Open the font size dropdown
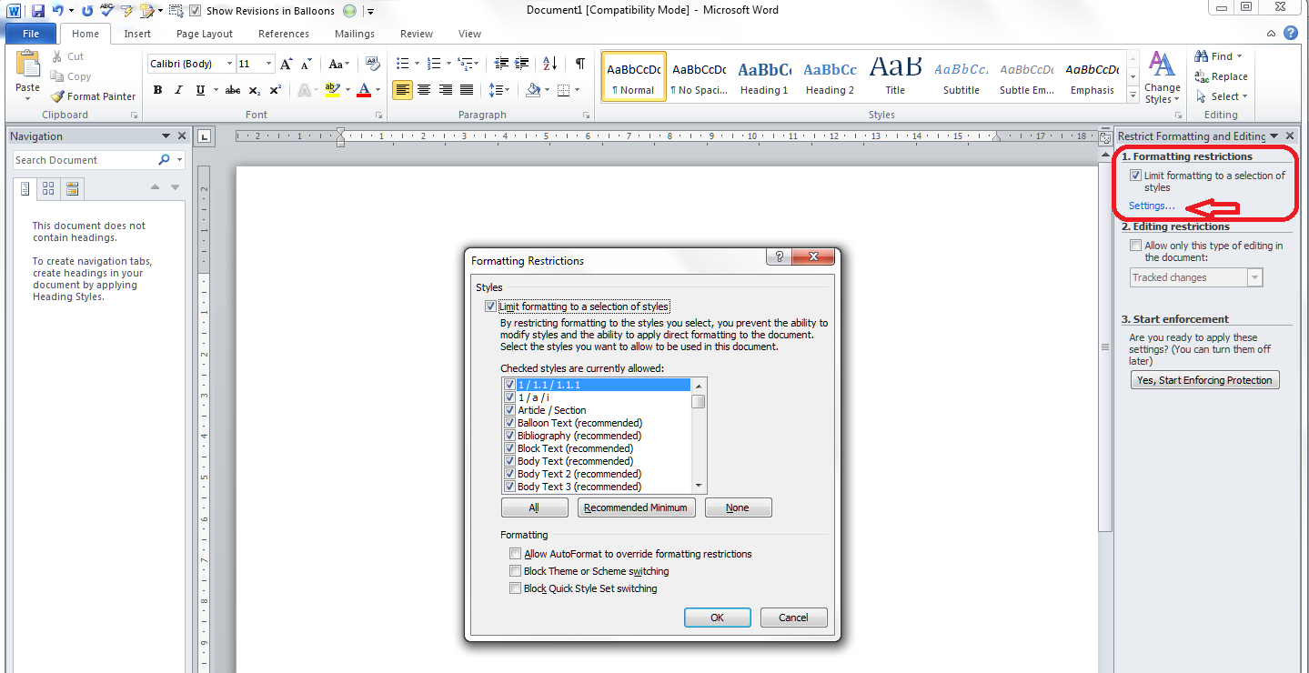The width and height of the screenshot is (1309, 673). 268,64
